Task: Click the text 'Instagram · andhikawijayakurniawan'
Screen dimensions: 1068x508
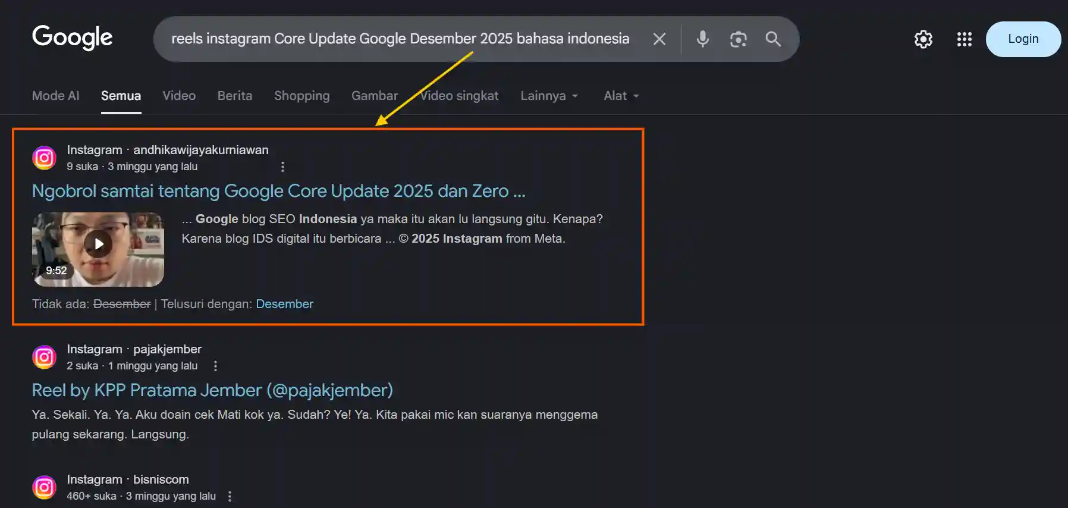Action: tap(168, 150)
